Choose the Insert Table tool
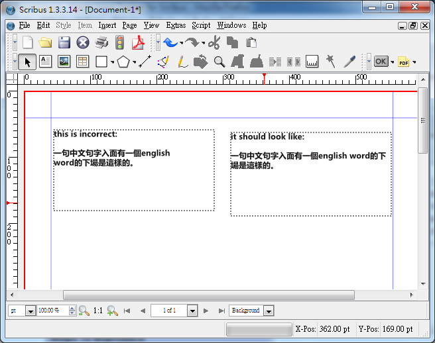 82,62
